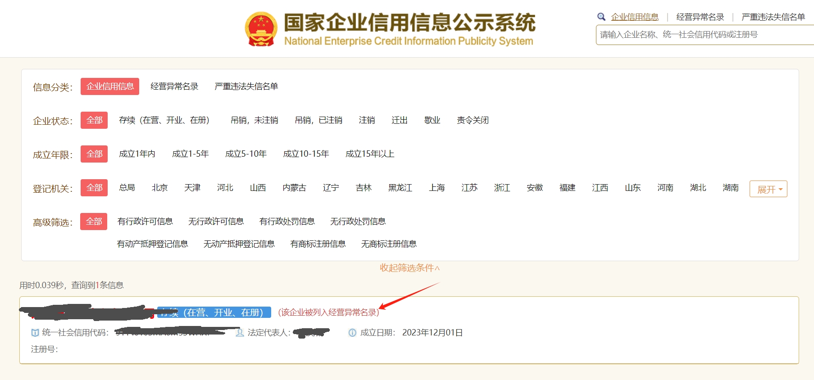Select 湖北 registration authority
This screenshot has height=380, width=814.
coord(698,188)
